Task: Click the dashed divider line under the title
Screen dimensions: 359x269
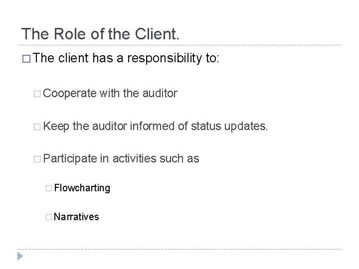Action: (179, 46)
